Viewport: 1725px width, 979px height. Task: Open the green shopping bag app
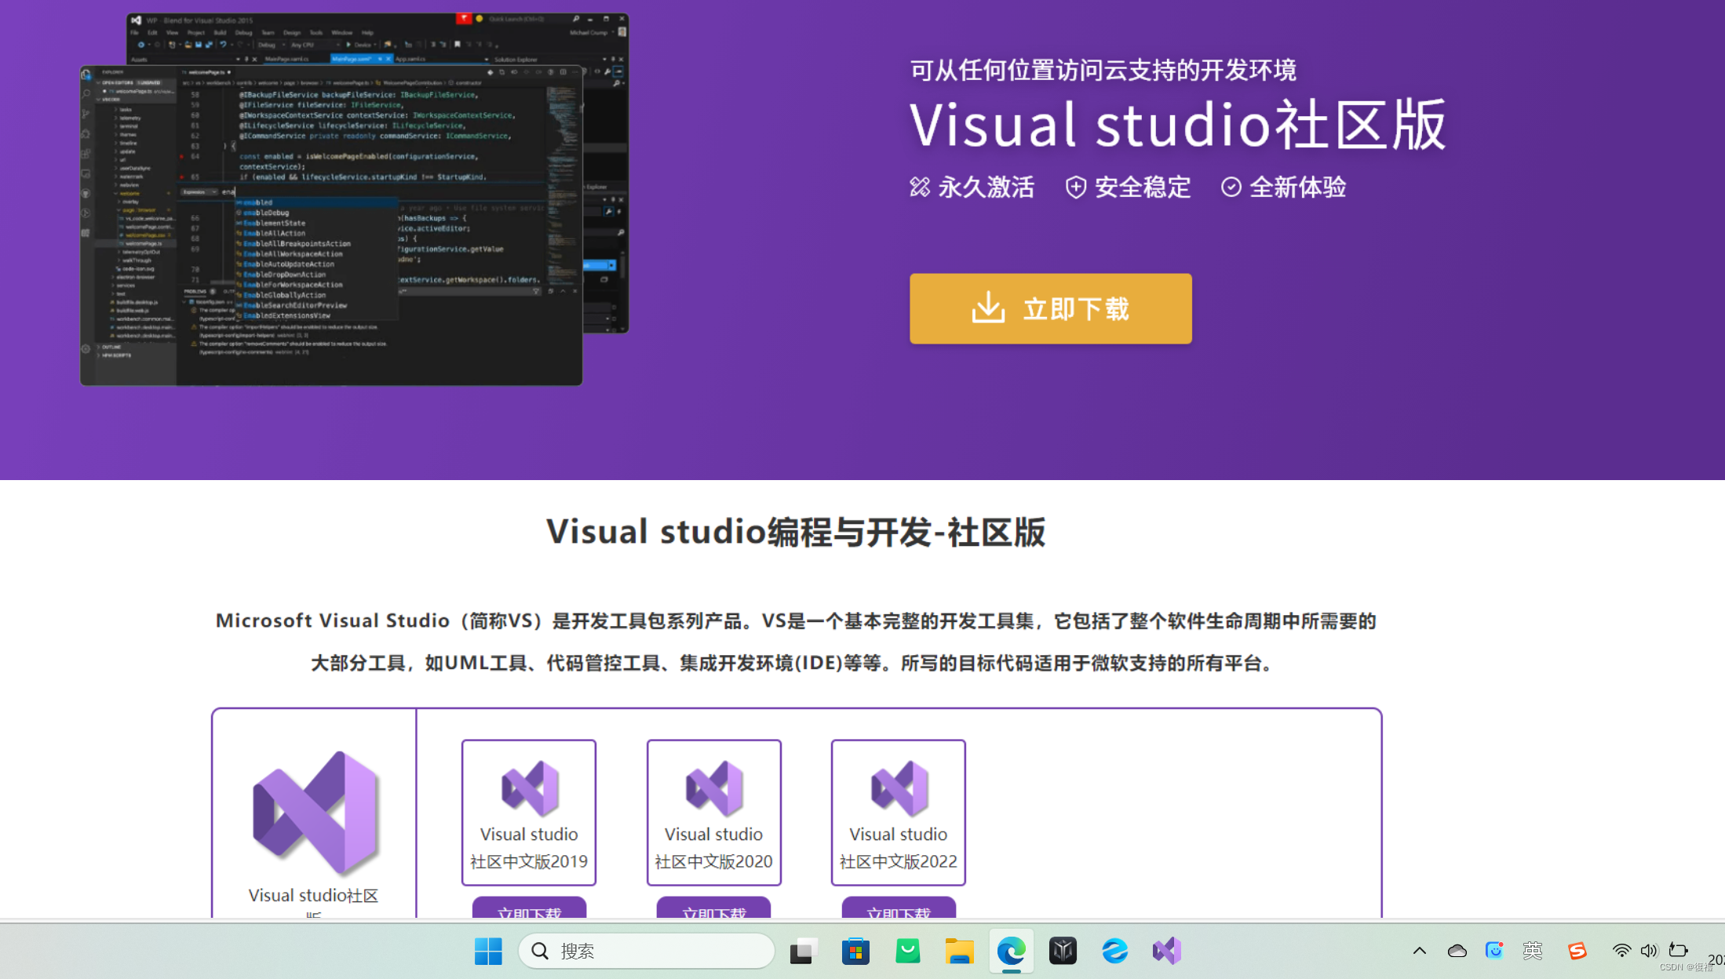click(x=907, y=951)
